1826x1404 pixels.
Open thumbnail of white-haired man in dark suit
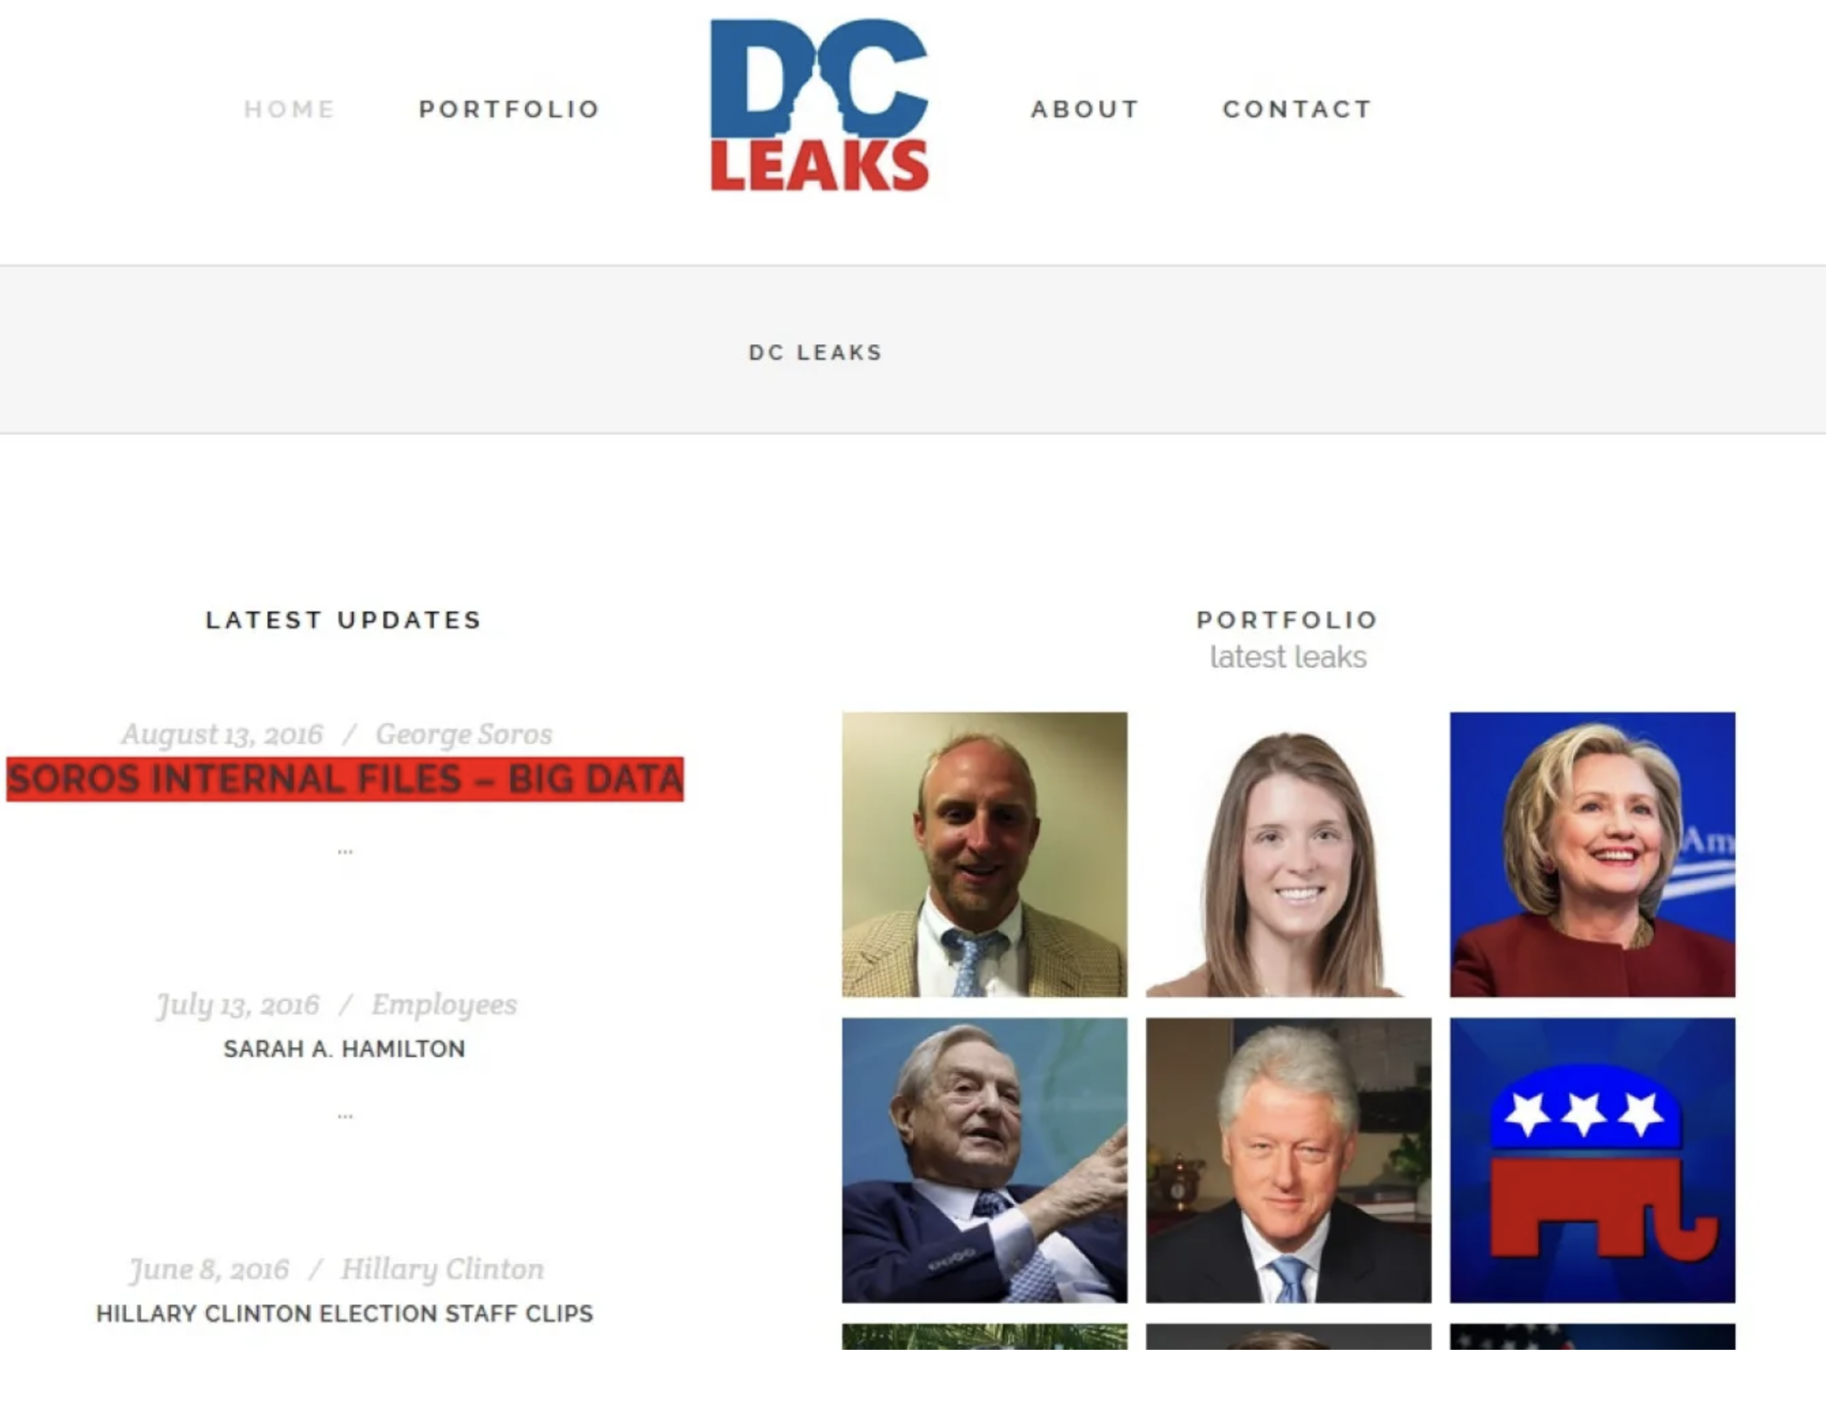coord(1289,1160)
